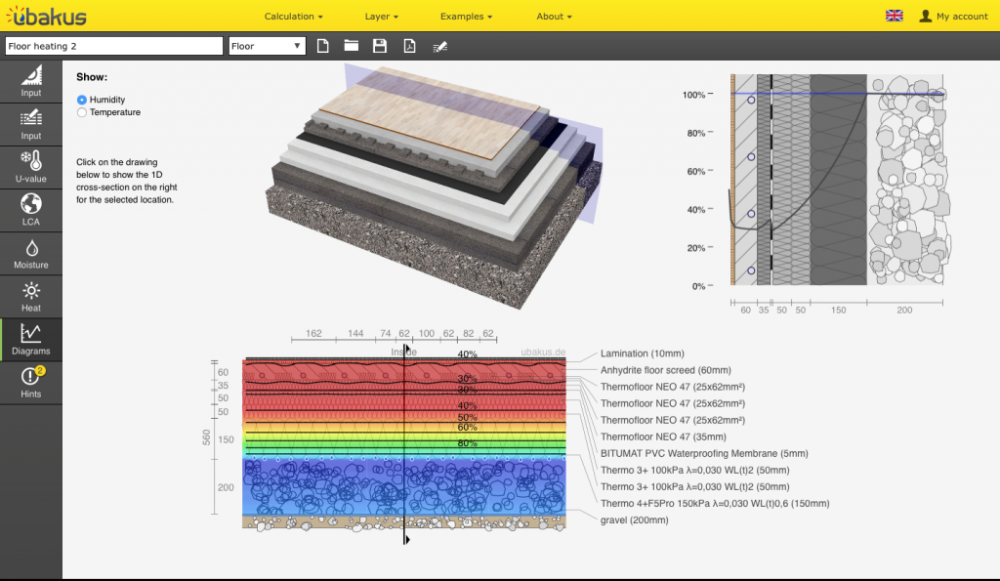The width and height of the screenshot is (1000, 581).
Task: Go to the Moisture droplet panel
Action: click(x=31, y=254)
